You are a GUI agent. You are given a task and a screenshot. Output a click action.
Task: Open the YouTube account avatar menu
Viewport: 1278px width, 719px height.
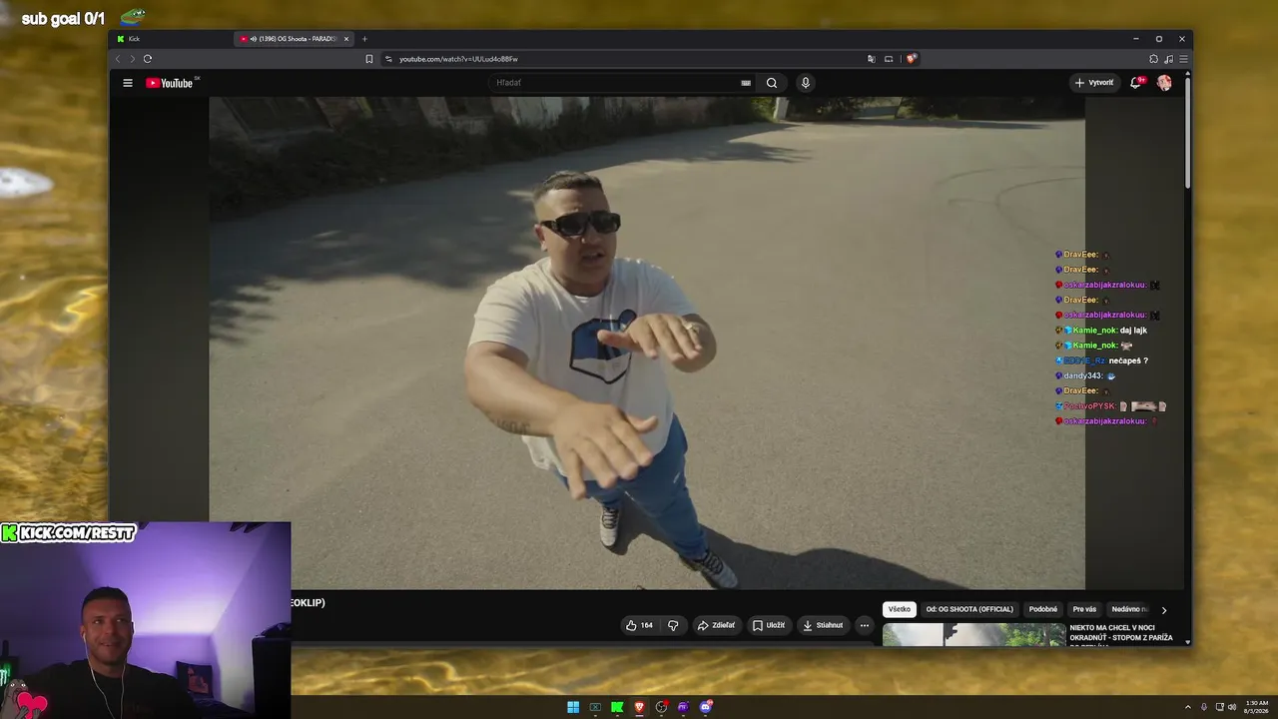pos(1164,83)
